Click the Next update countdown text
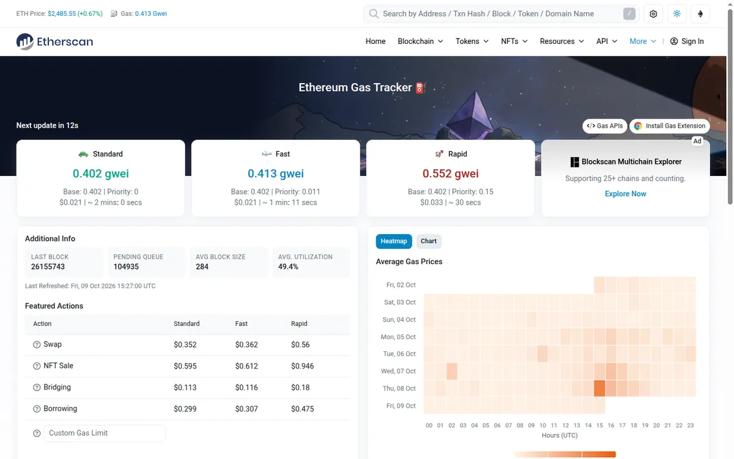The image size is (734, 459). click(x=47, y=125)
